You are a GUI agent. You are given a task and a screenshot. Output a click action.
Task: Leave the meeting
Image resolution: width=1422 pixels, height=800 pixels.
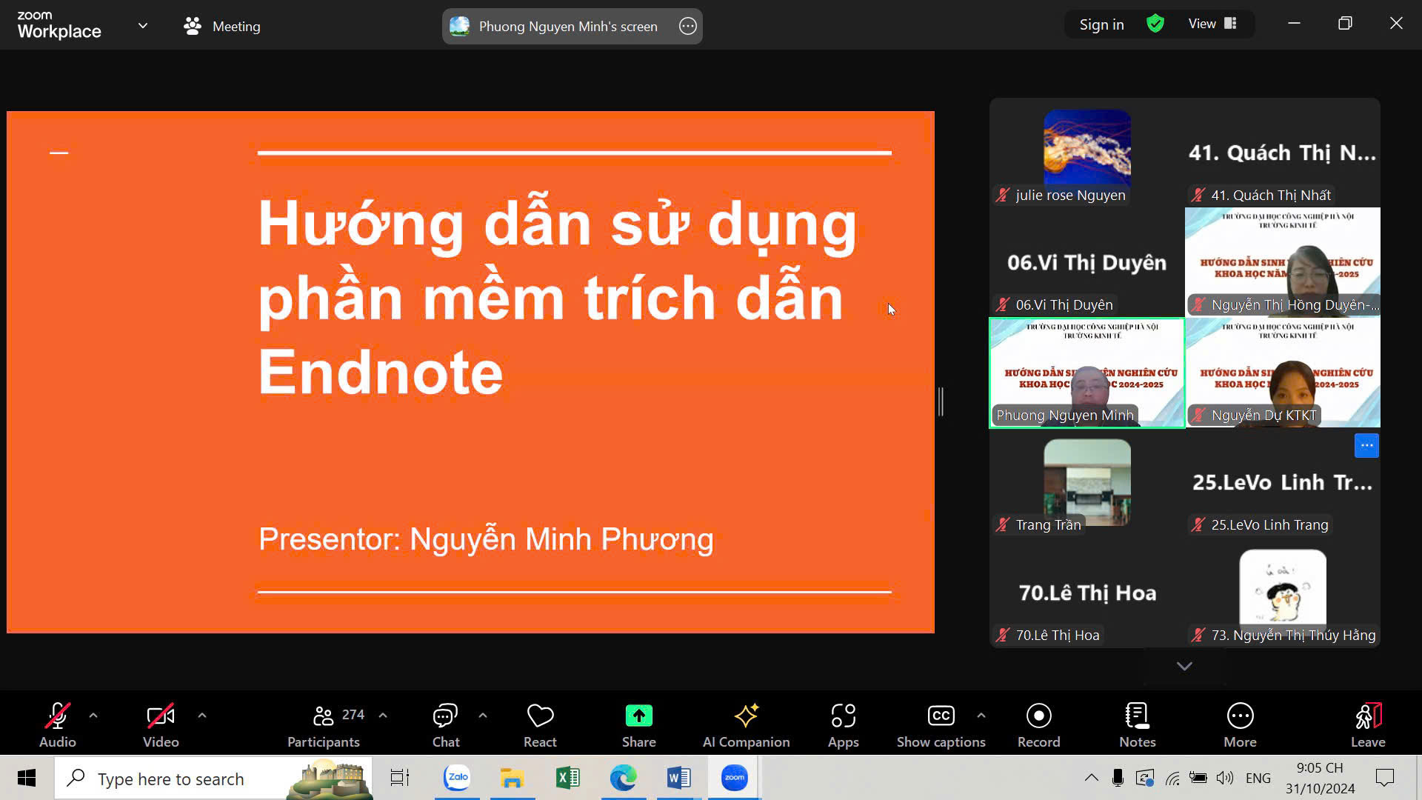tap(1368, 725)
